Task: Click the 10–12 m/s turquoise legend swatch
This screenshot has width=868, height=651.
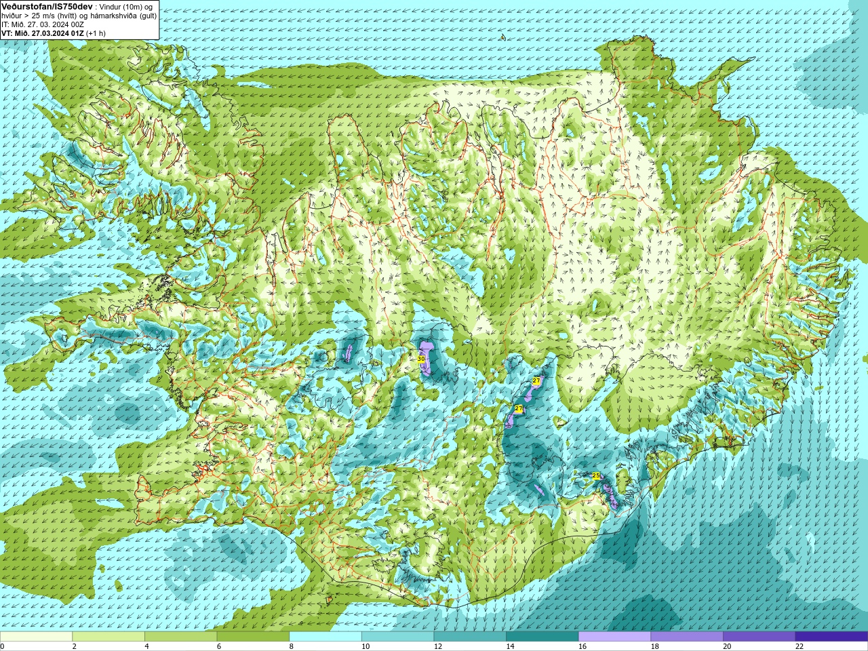Action: (x=397, y=636)
